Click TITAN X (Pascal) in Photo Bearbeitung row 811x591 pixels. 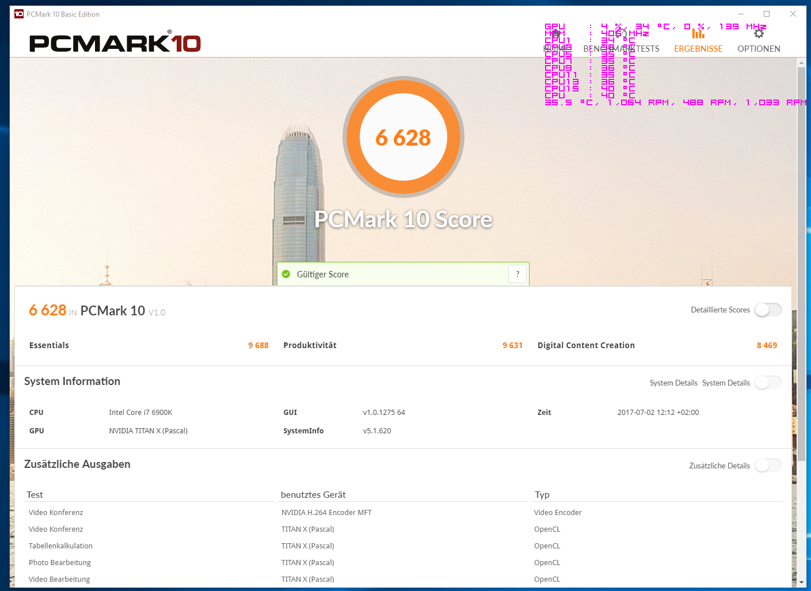pyautogui.click(x=308, y=563)
